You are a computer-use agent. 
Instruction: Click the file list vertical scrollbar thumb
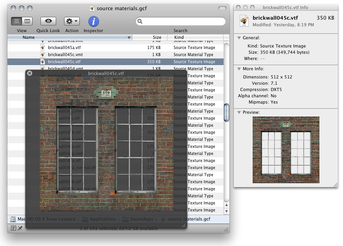226,113
